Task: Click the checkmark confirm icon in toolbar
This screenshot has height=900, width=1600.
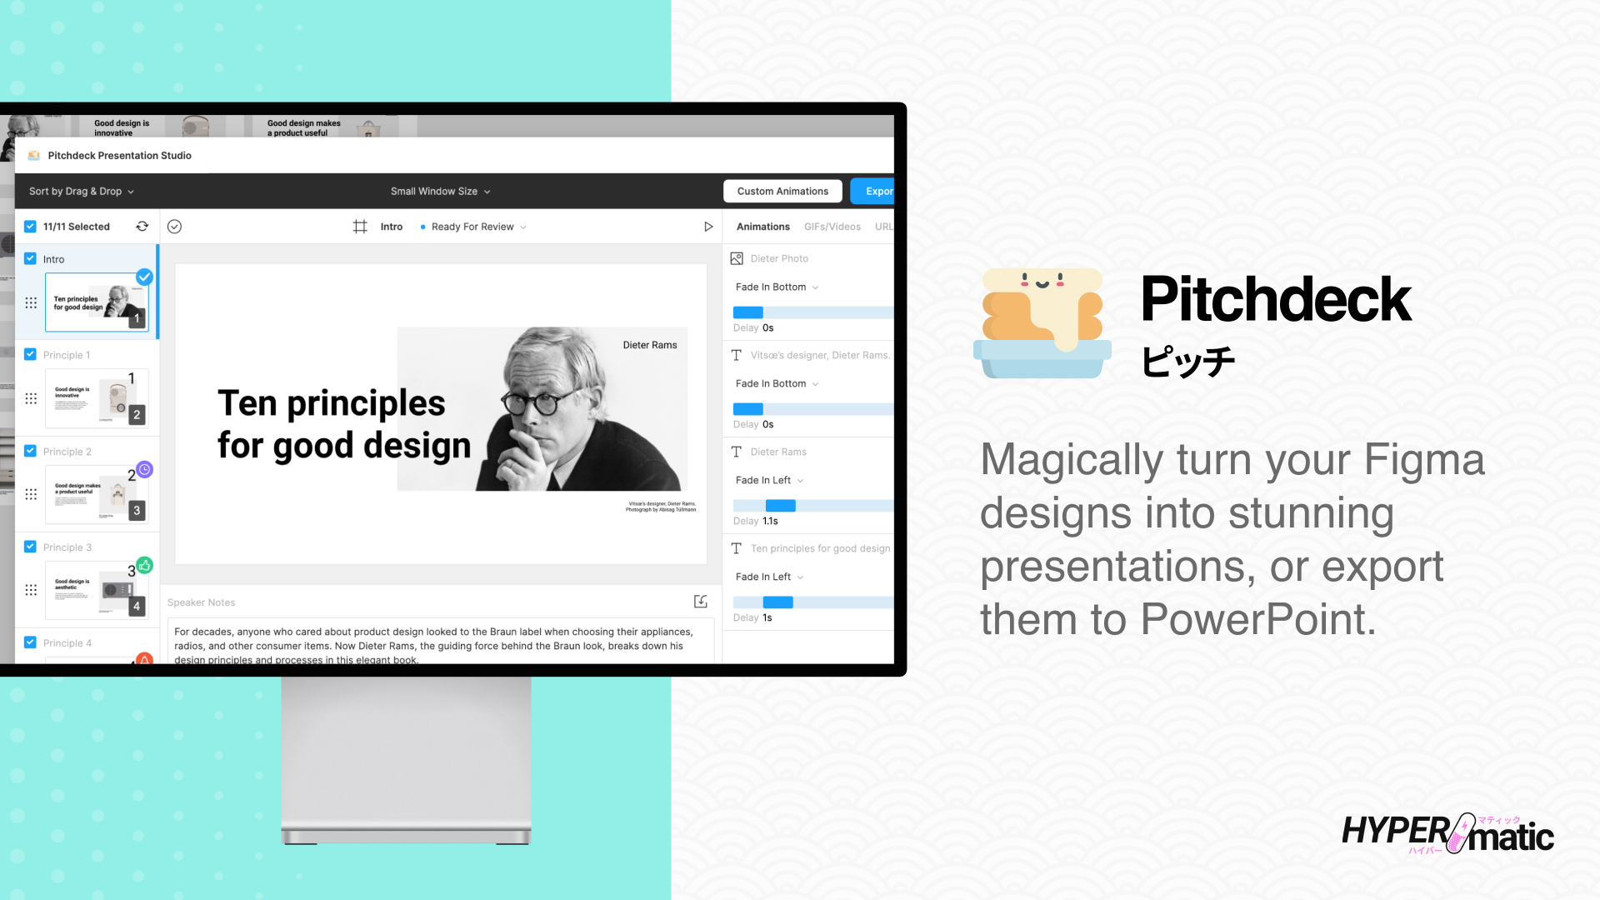Action: pos(173,225)
